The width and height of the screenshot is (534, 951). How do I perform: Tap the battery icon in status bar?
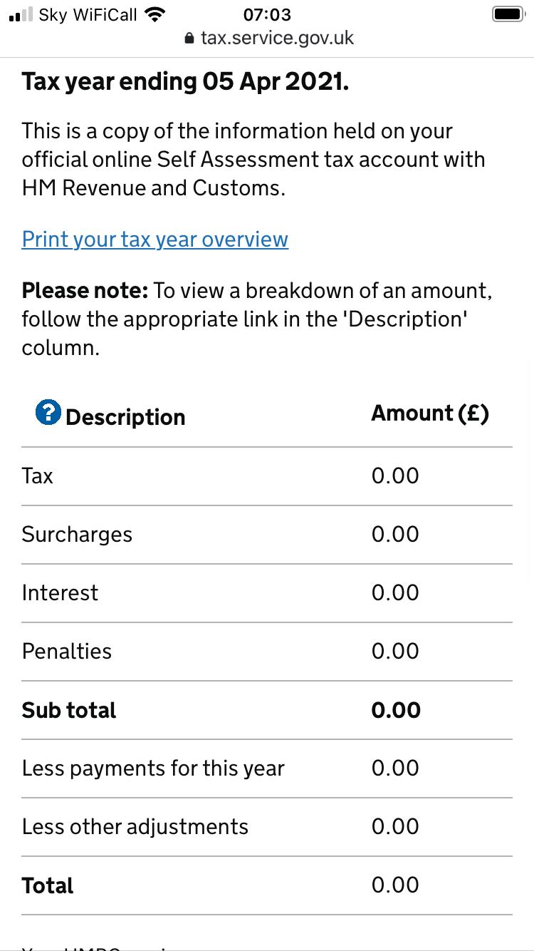pos(508,14)
